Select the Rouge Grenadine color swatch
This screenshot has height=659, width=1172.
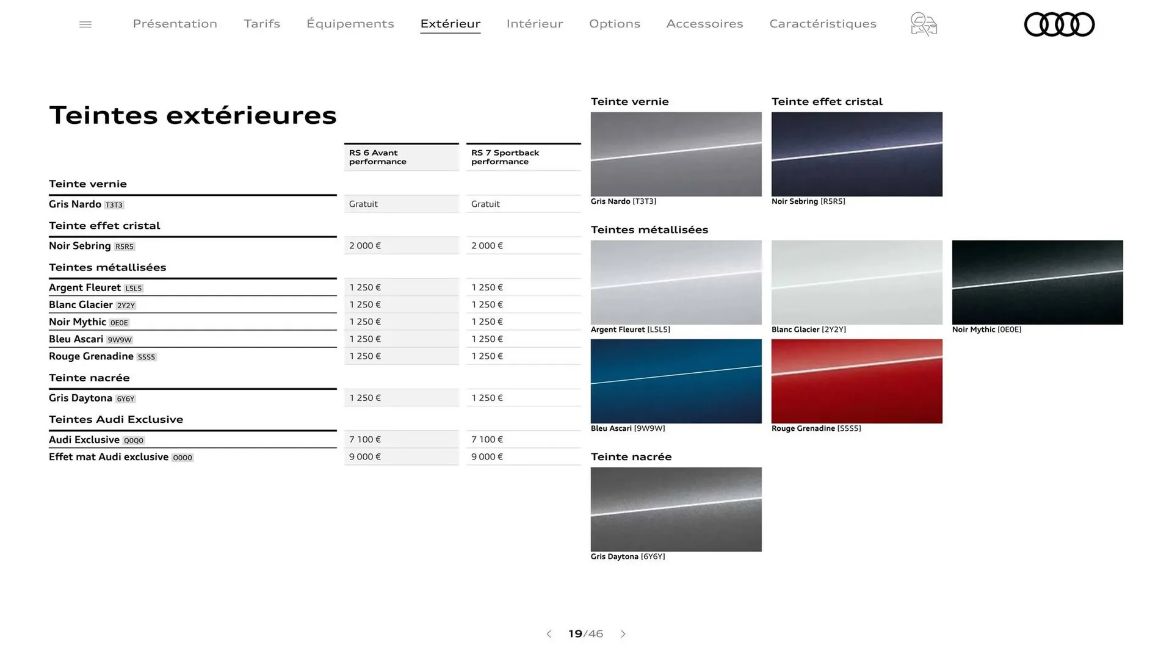[857, 381]
